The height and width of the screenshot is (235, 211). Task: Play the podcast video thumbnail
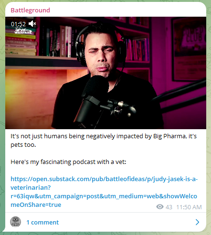coord(105,73)
